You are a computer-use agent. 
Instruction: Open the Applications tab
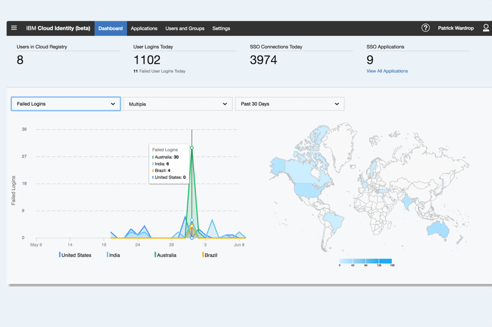tap(144, 28)
